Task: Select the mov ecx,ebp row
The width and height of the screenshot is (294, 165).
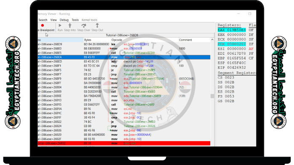Action: point(124,100)
